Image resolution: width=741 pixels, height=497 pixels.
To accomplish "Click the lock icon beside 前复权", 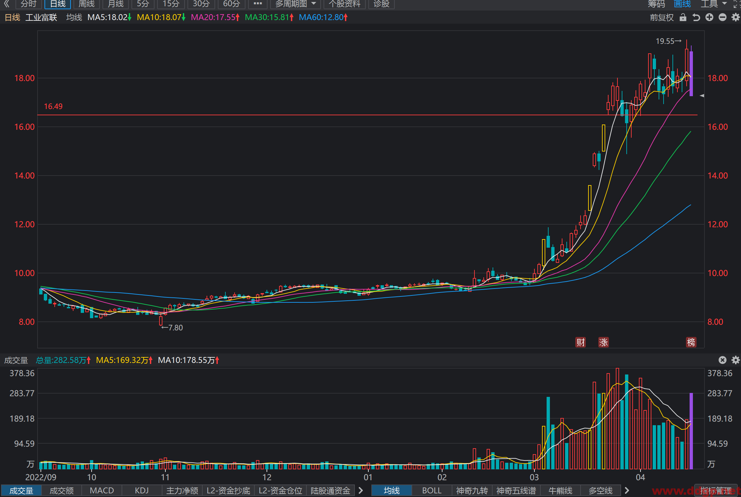I will tap(683, 17).
